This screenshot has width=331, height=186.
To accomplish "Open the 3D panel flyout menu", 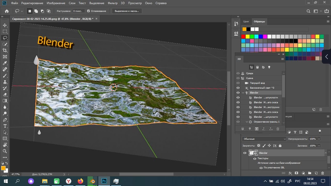I will click(282, 59).
